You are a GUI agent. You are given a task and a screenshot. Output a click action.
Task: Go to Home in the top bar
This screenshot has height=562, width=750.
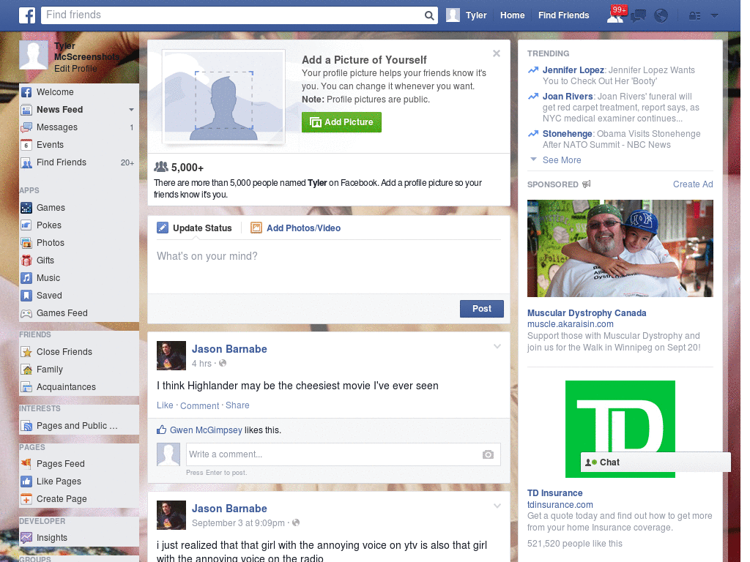pos(512,15)
